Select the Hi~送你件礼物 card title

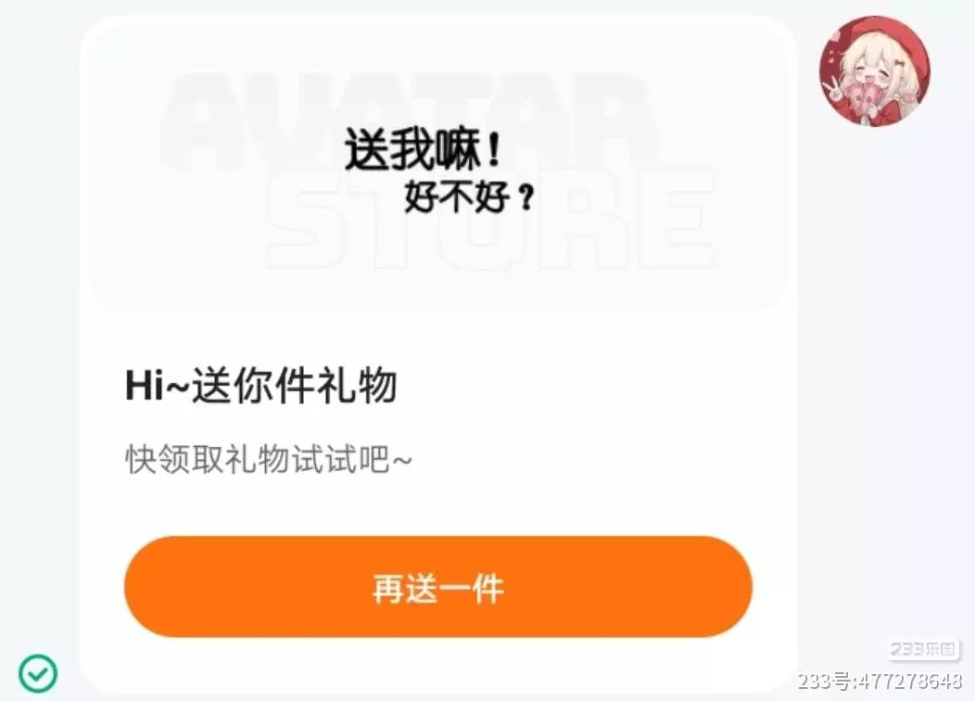261,385
